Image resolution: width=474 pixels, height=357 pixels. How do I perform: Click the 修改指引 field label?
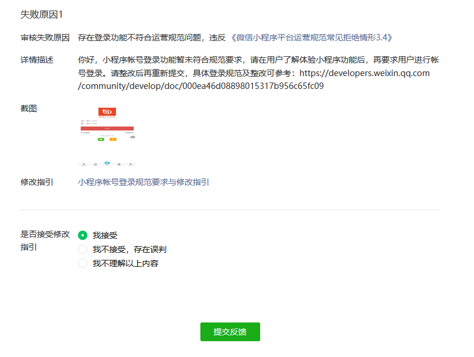pos(37,182)
